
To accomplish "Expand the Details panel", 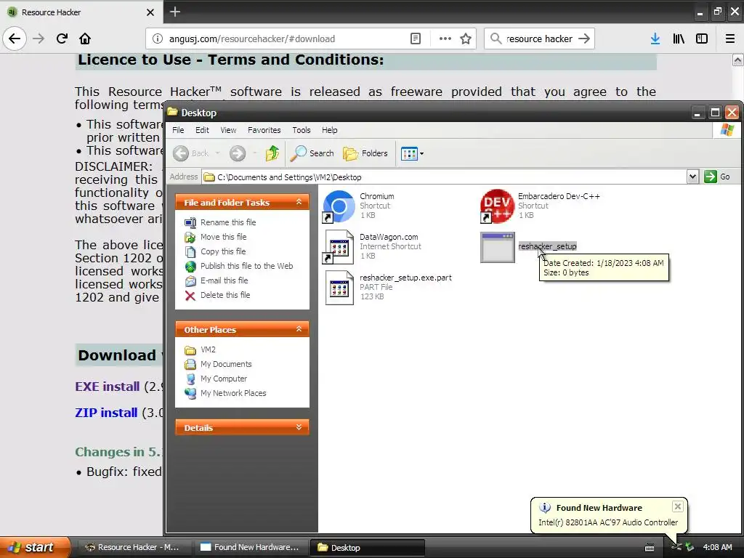I will coord(299,427).
